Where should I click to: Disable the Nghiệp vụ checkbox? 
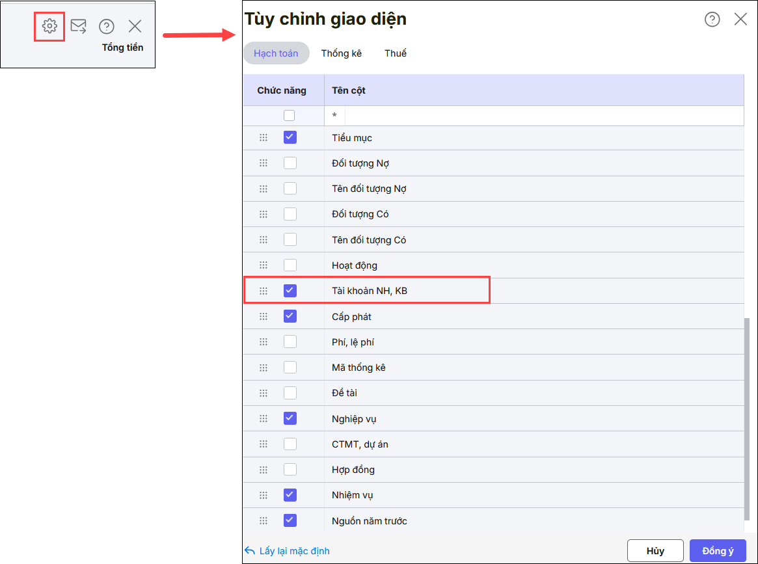pos(290,418)
